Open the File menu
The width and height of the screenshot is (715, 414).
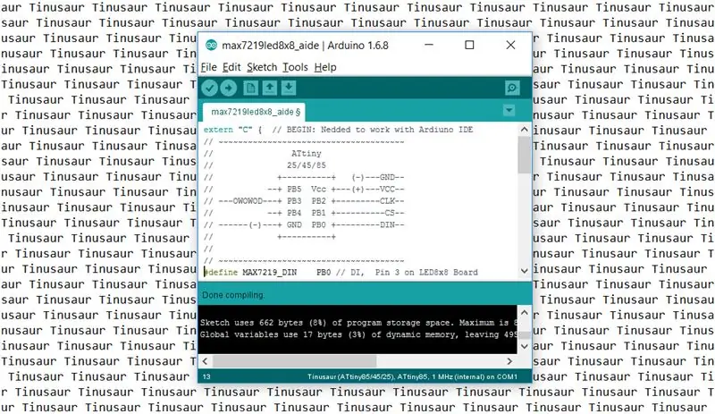coord(209,67)
